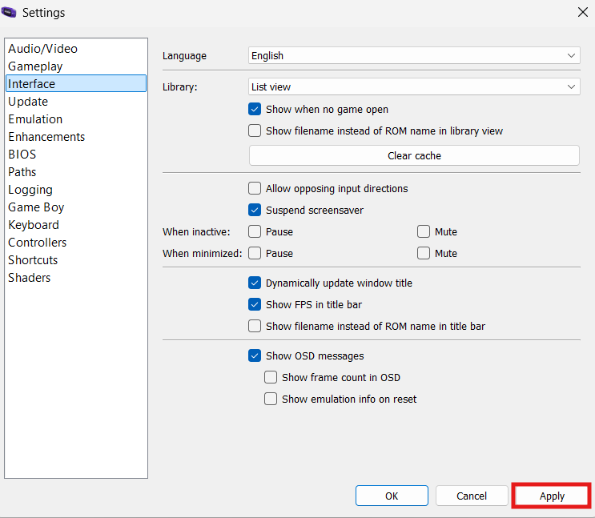Check Pause for When minimized

[x=255, y=253]
